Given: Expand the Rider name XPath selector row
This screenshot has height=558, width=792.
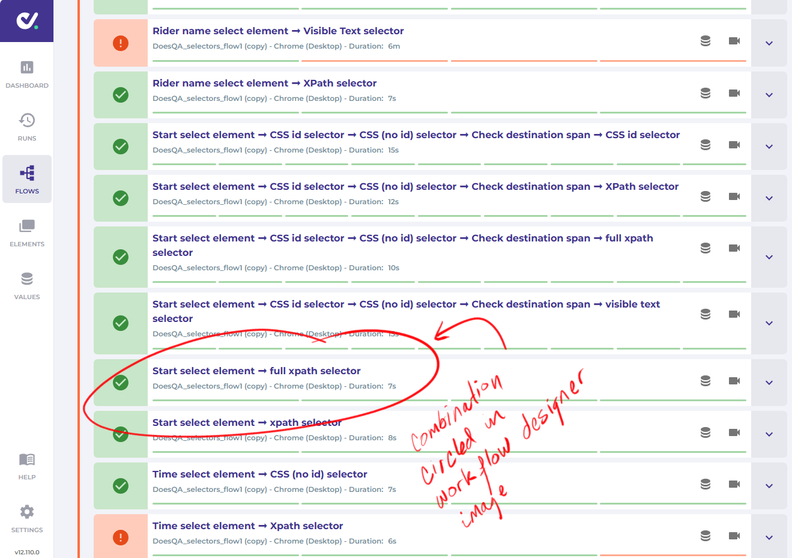Looking at the screenshot, I should [x=769, y=95].
